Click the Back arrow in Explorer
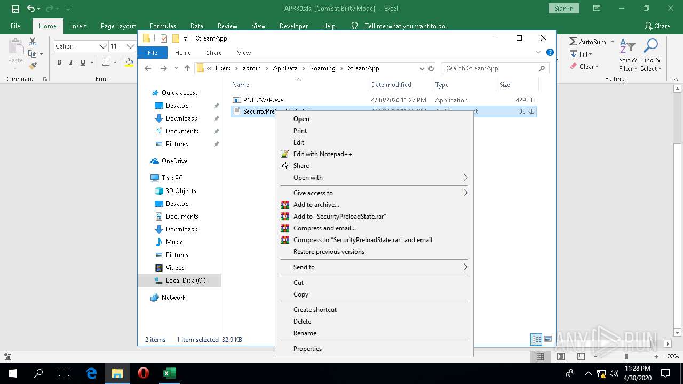Viewport: 683px width, 384px height. [x=148, y=68]
